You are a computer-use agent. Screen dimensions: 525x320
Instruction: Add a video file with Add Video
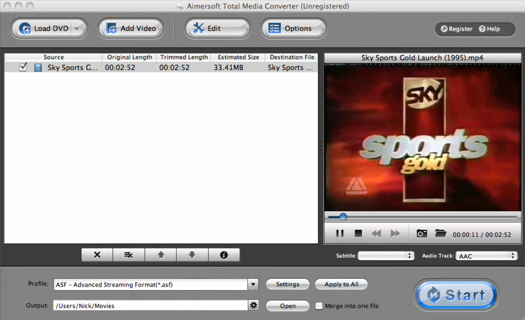click(131, 28)
